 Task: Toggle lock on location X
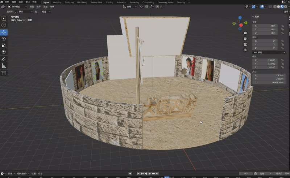283,26
